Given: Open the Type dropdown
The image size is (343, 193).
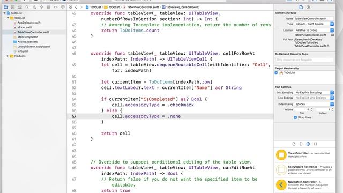Looking at the screenshot, I should [x=314, y=24].
